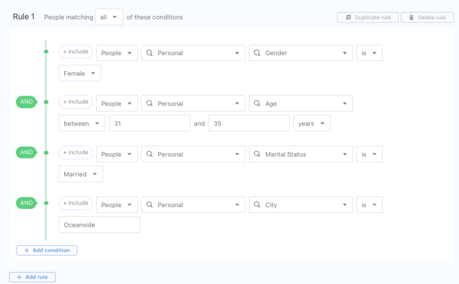459x284 pixels.
Task: Toggle the include pill on Age condition
Action: click(x=76, y=103)
